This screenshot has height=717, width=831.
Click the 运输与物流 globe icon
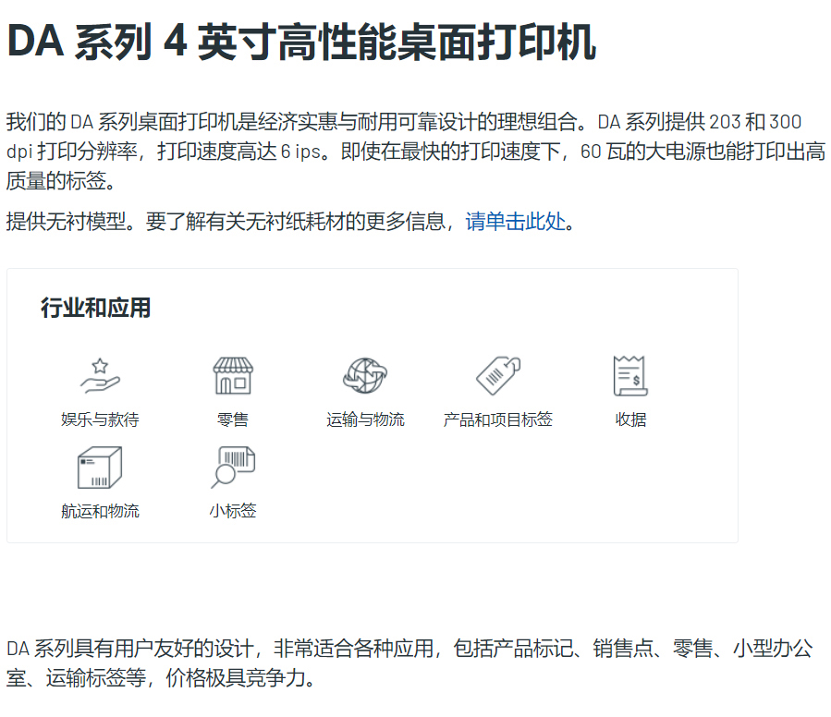365,376
